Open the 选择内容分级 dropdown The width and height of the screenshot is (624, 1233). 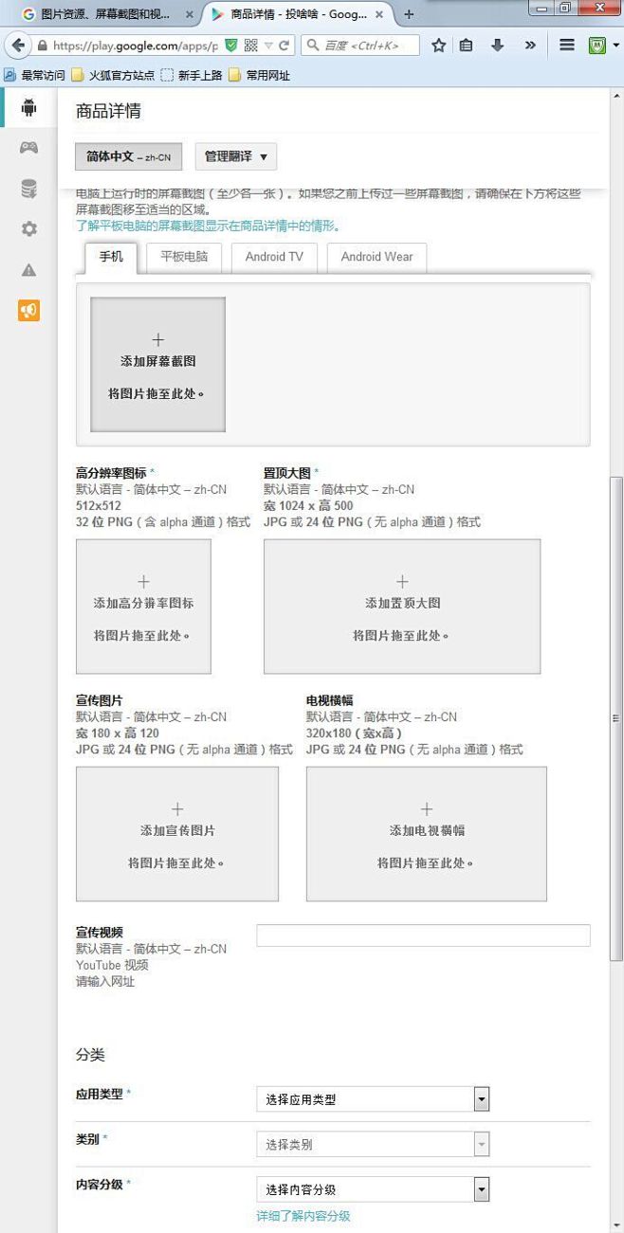pos(373,1189)
